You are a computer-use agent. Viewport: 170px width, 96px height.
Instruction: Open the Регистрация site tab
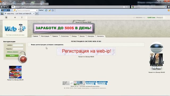45,36
